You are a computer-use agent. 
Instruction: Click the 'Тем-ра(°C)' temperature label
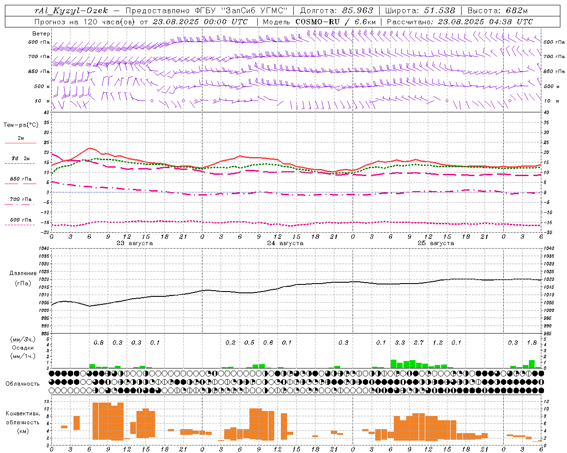[21, 125]
